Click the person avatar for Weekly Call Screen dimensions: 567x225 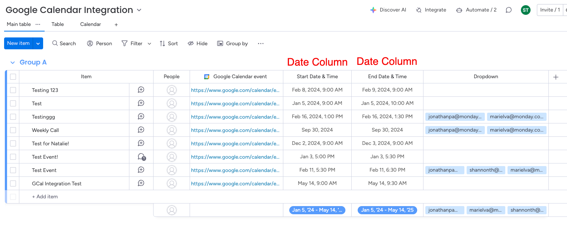[172, 130]
